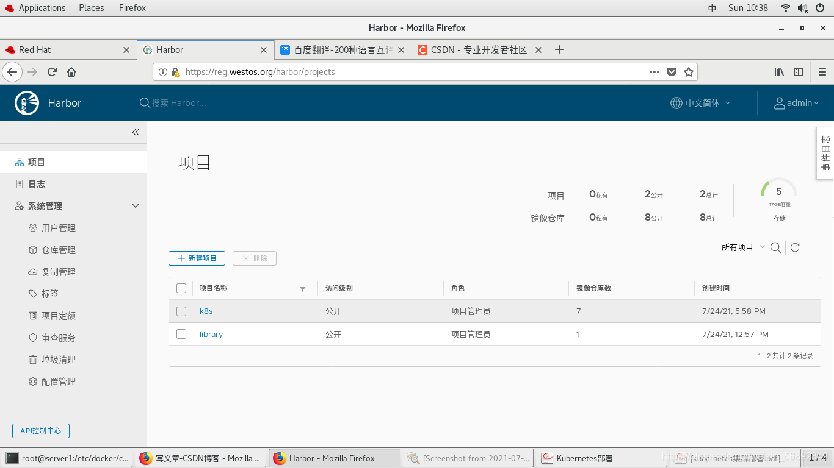Select the header checkbox to select all projects
Screen dimensions: 834x468
(x=181, y=288)
